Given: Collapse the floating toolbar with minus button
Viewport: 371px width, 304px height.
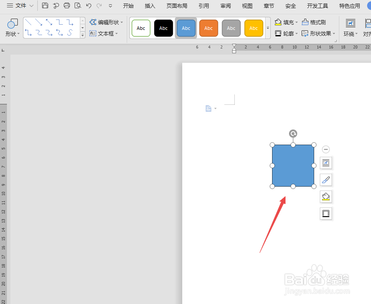Looking at the screenshot, I should coord(326,149).
